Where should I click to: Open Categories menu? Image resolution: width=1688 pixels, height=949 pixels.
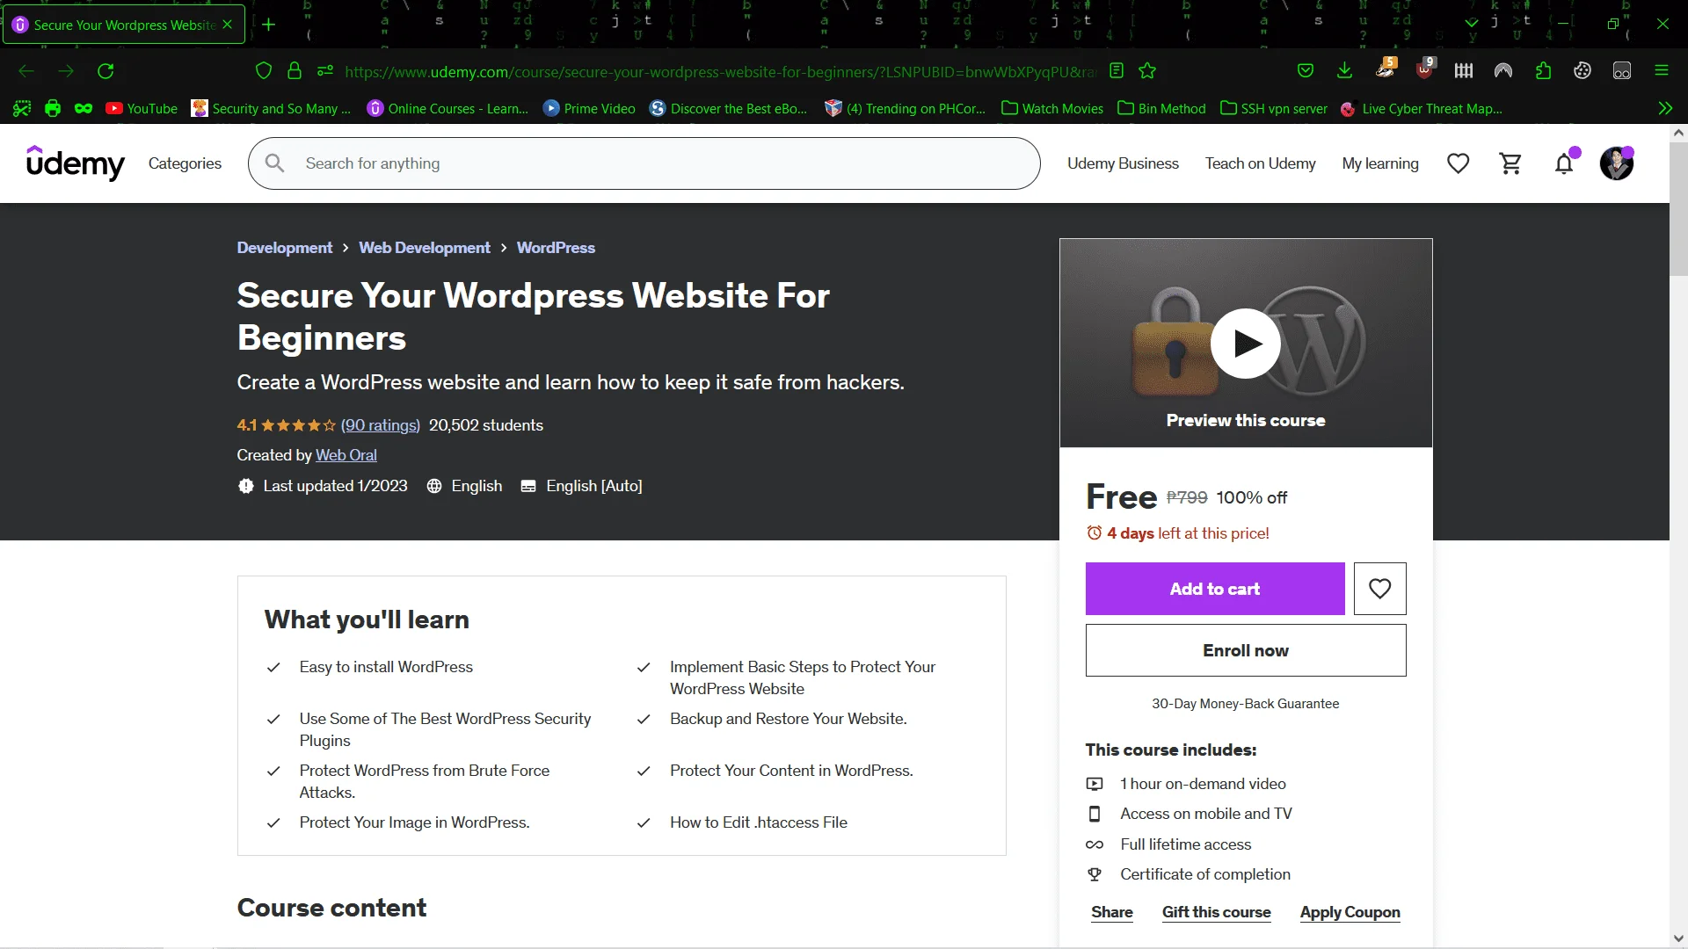(x=185, y=163)
